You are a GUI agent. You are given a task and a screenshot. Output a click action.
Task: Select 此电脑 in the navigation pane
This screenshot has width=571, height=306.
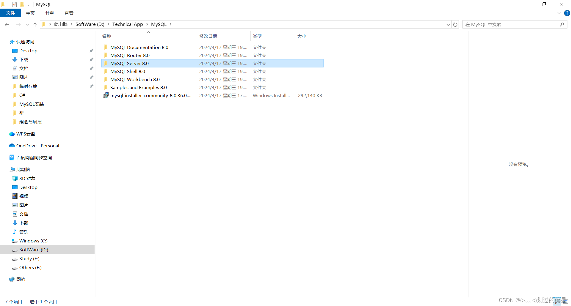[23, 169]
